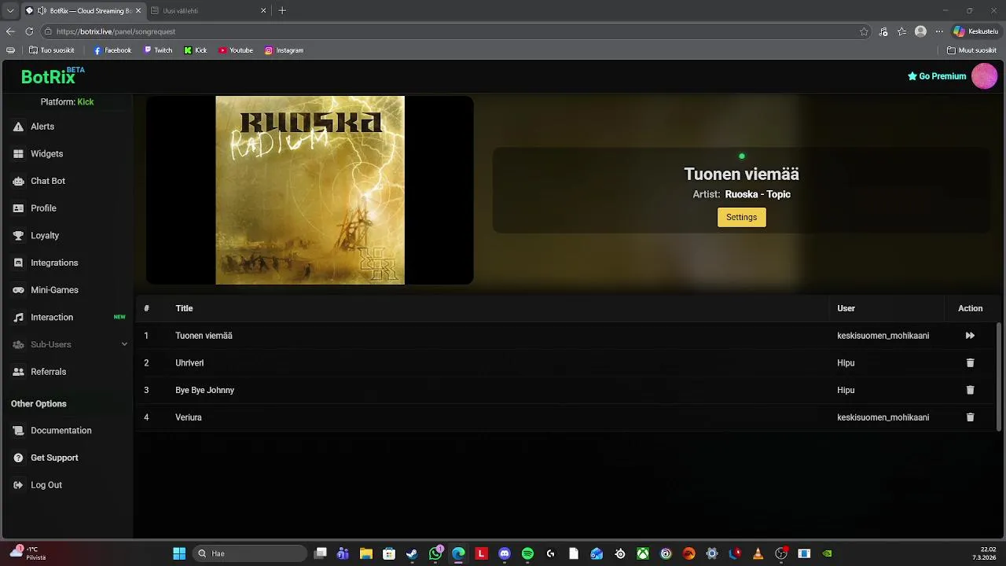
Task: Open the browser profile icon
Action: pyautogui.click(x=920, y=31)
